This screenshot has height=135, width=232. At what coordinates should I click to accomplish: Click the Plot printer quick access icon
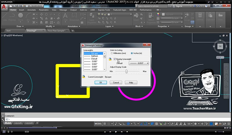27,6
